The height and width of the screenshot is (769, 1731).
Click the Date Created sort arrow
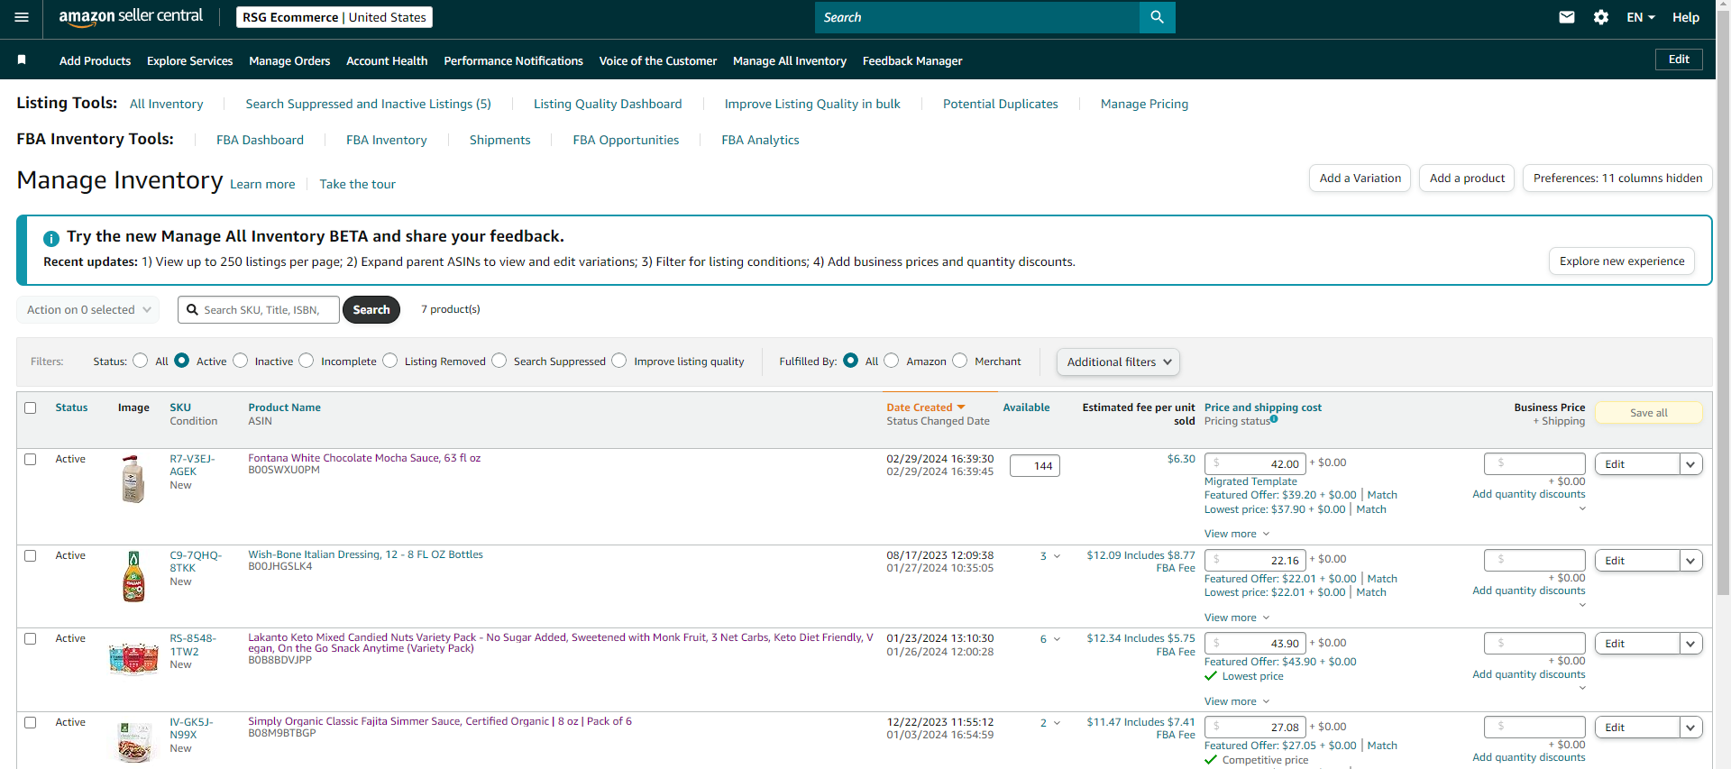961,407
